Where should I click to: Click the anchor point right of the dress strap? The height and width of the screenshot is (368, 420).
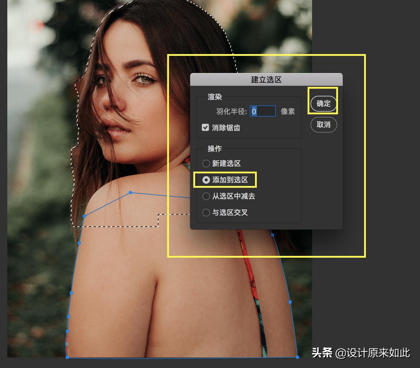(272, 235)
